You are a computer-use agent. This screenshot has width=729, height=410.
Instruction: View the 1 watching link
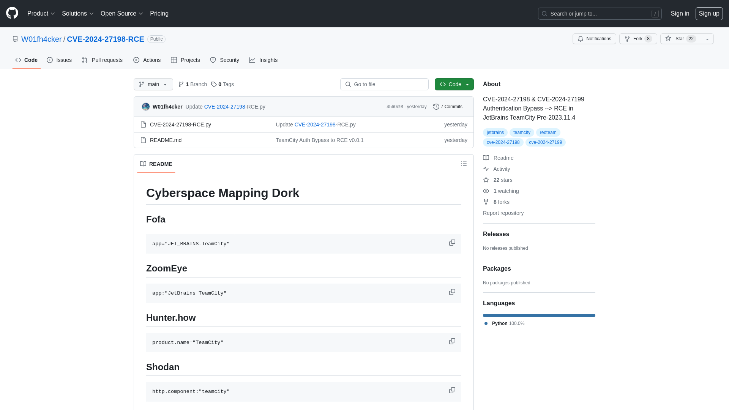coord(501,191)
